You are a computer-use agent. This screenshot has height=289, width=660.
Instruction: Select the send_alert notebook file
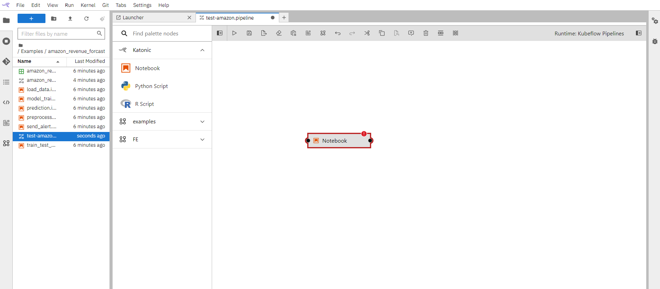pyautogui.click(x=61, y=126)
